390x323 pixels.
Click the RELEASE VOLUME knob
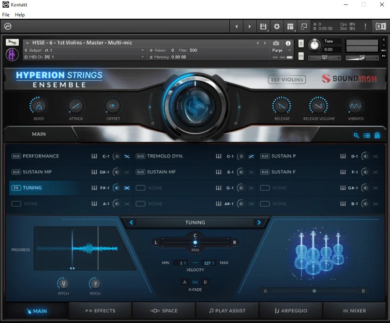318,106
